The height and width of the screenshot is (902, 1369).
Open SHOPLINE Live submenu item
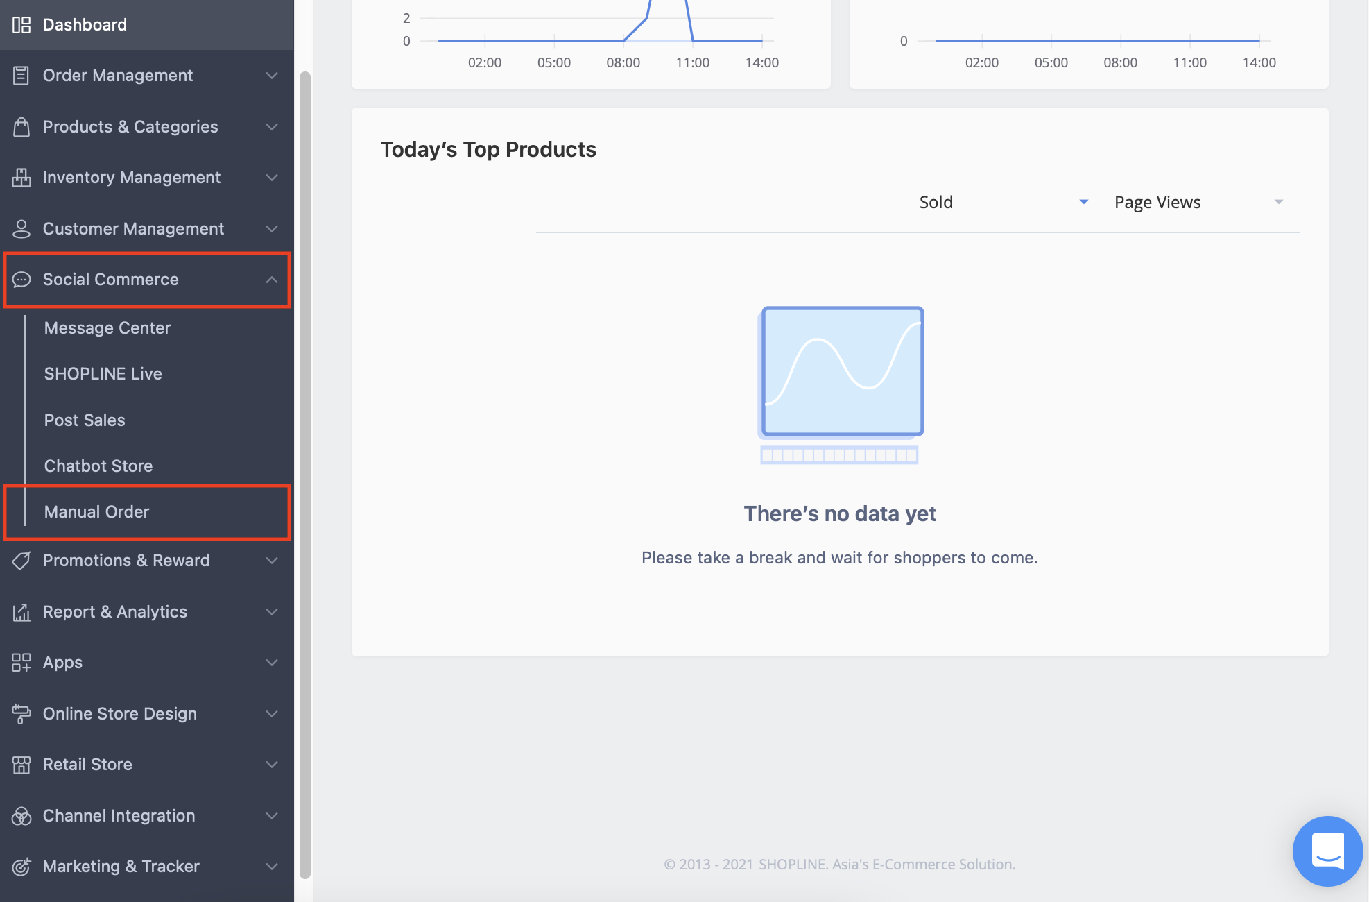tap(103, 374)
